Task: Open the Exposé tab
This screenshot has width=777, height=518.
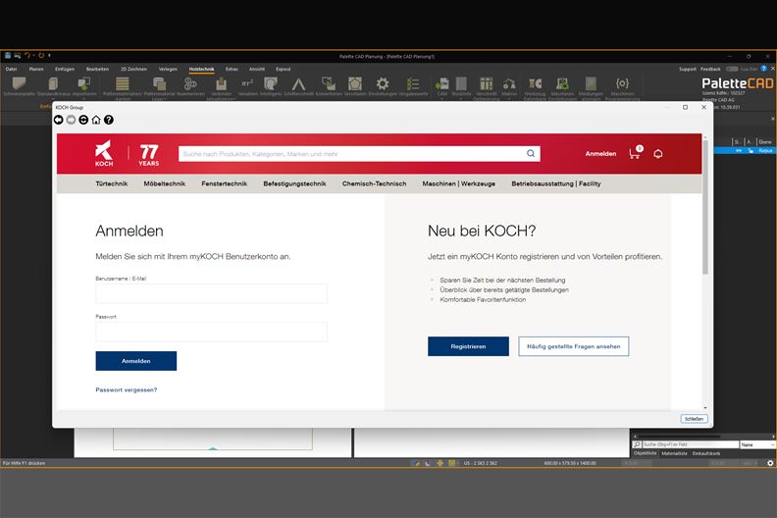Action: [283, 70]
